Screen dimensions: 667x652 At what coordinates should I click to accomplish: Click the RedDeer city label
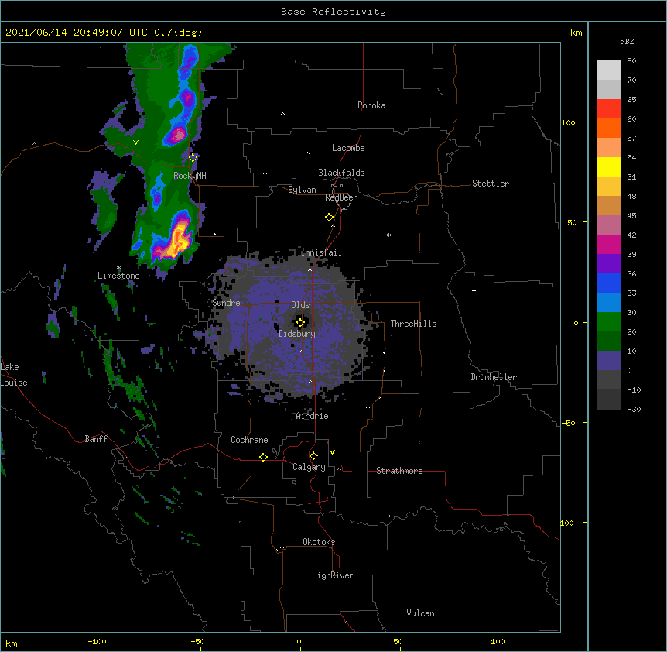click(x=340, y=197)
